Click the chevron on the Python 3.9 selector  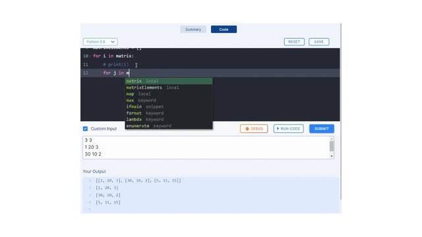(113, 41)
